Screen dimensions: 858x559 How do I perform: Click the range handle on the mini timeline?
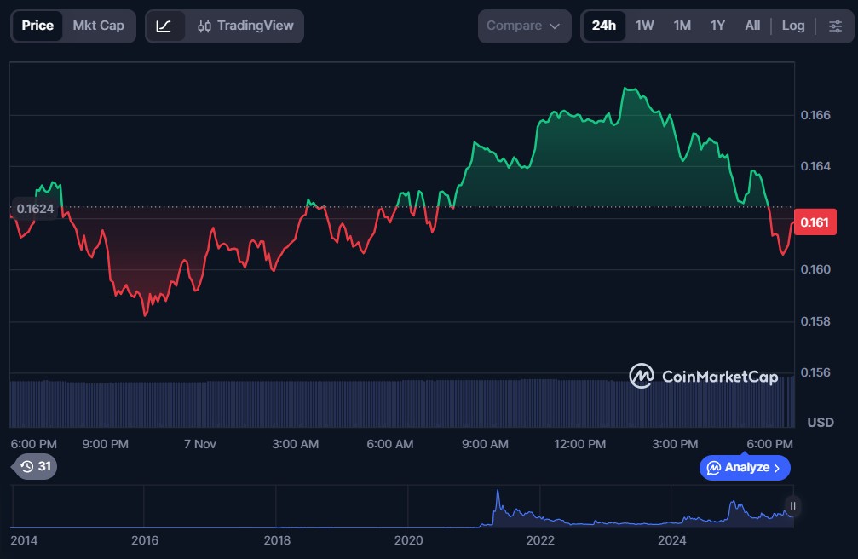(x=792, y=506)
